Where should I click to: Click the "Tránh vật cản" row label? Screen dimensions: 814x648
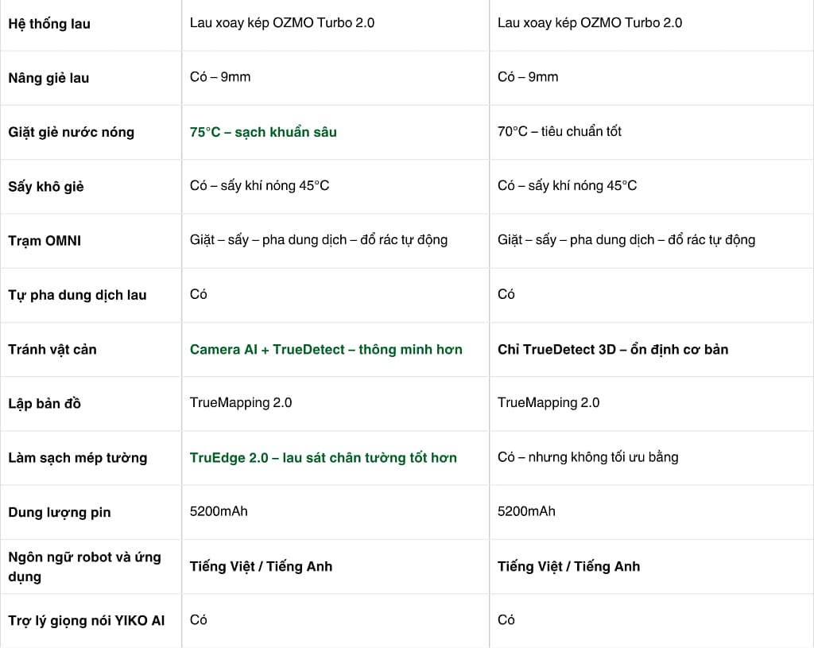(52, 349)
